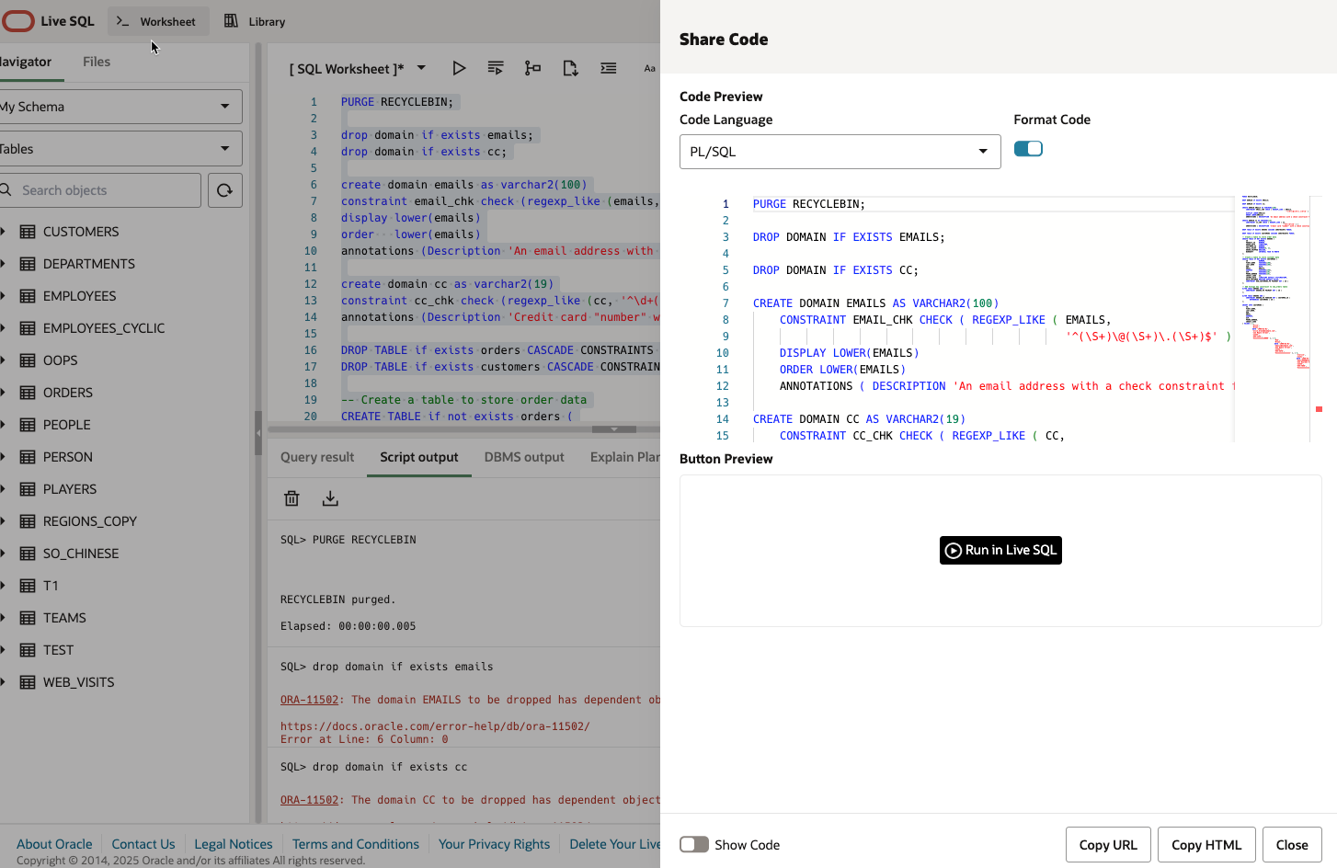The image size is (1337, 868).
Task: Open the My Schema dropdown
Action: pos(120,107)
